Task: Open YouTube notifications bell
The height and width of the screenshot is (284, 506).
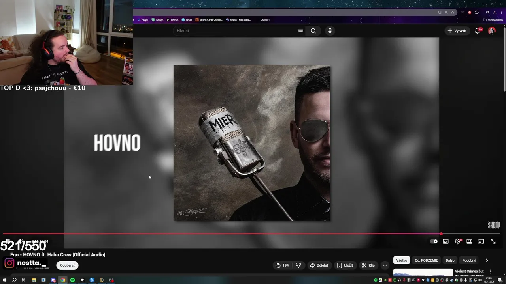Action: 478,31
